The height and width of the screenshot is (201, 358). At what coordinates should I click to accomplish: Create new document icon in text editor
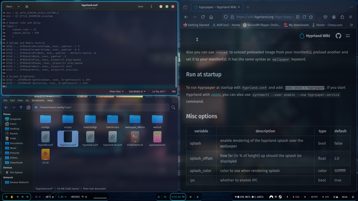pyautogui.click(x=27, y=6)
